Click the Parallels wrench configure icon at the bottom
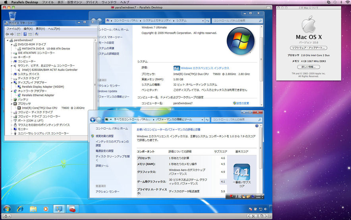351x220 pixels. [x=253, y=216]
